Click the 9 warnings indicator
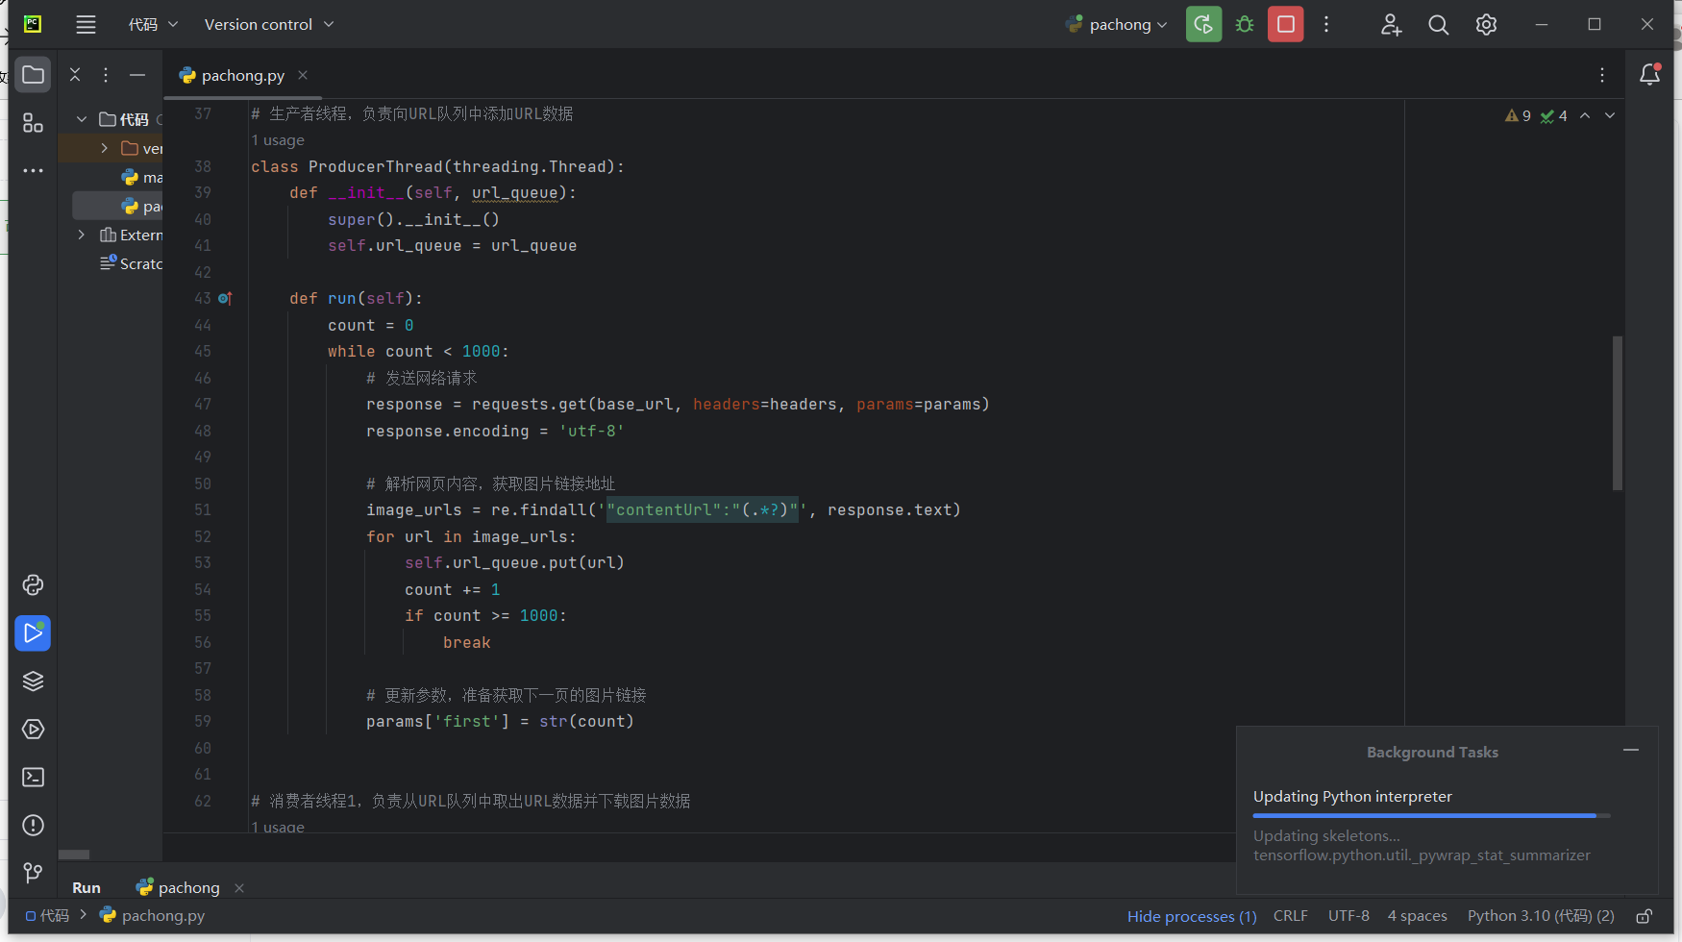1682x942 pixels. point(1518,115)
